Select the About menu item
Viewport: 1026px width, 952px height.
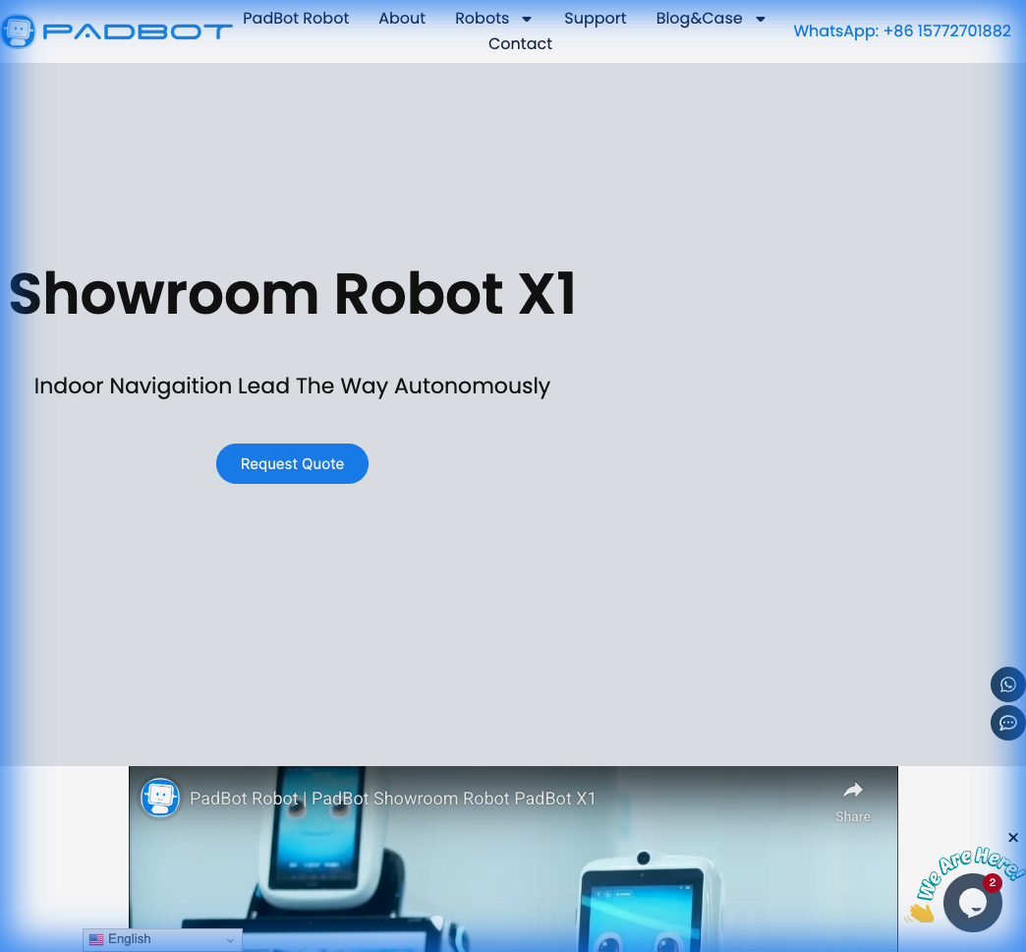coord(402,18)
